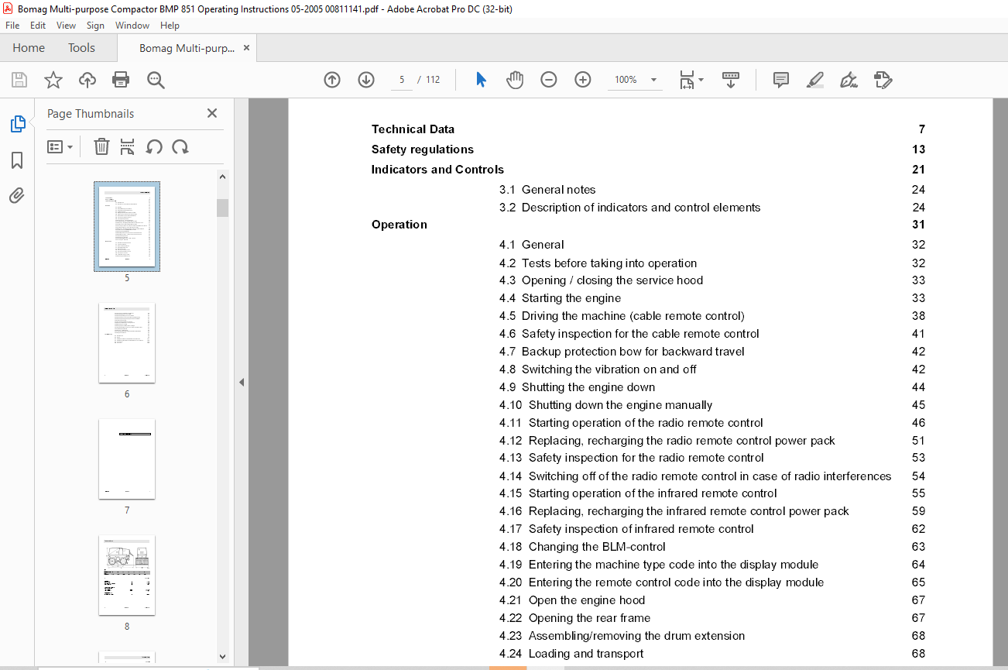The height and width of the screenshot is (670, 1008).
Task: Open the thumbnails options dropdown menu
Action: coord(60,146)
